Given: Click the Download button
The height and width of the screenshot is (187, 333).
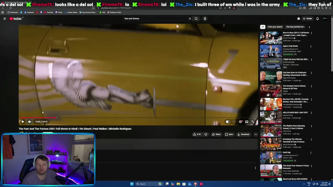Looking at the screenshot, I should [x=243, y=134].
